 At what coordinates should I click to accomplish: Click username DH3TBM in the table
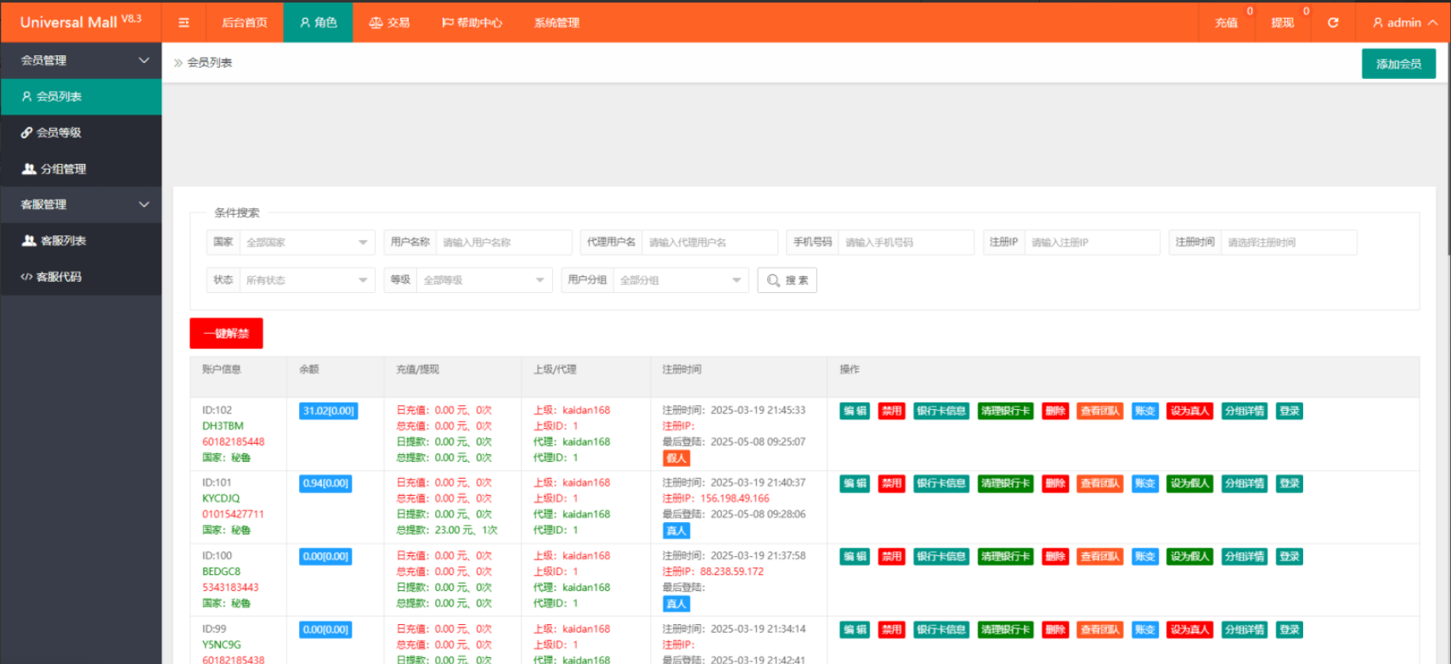[x=223, y=426]
